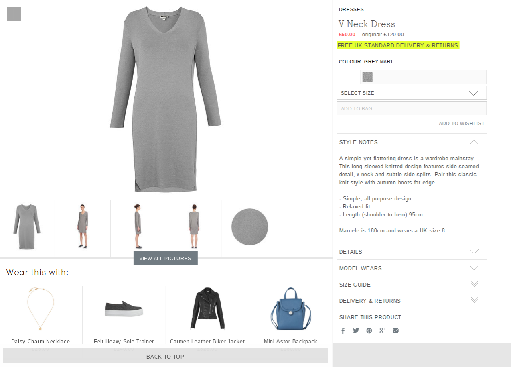The width and height of the screenshot is (511, 367).
Task: Click View All Pictures button
Action: click(165, 258)
